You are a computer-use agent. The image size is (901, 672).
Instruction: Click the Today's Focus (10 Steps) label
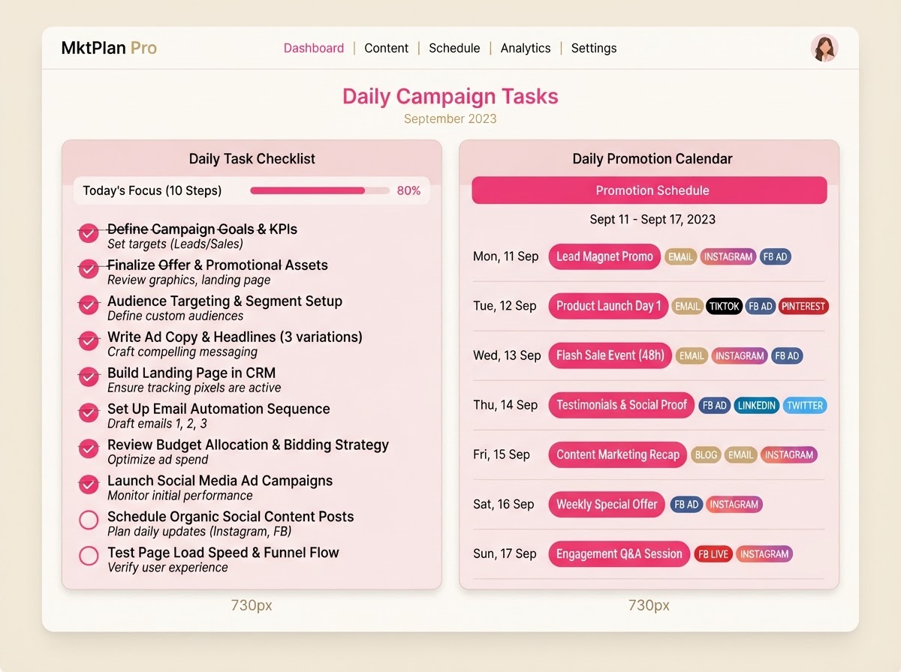tap(152, 190)
